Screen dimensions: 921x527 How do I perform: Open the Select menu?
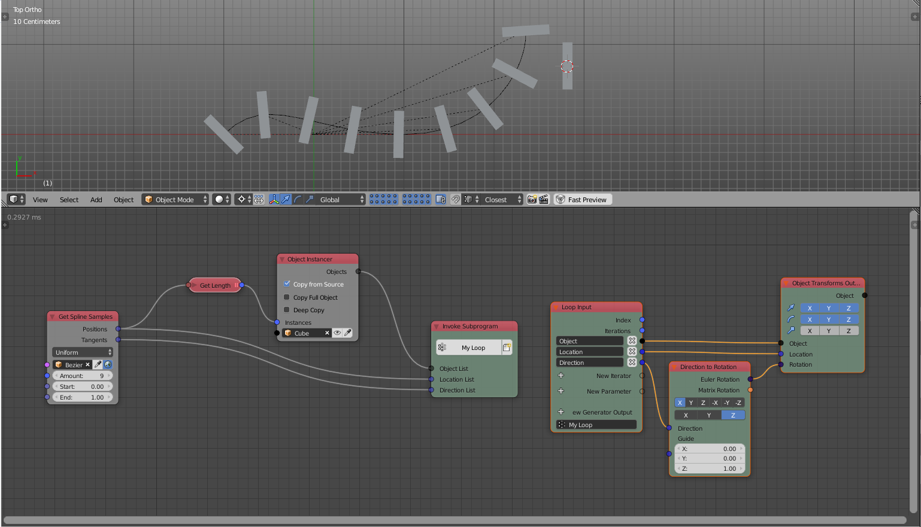pyautogui.click(x=69, y=199)
